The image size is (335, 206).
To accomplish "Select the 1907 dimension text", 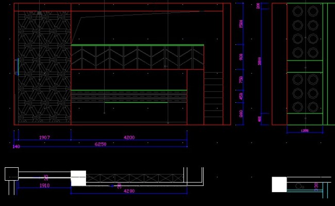I will pos(44,137).
